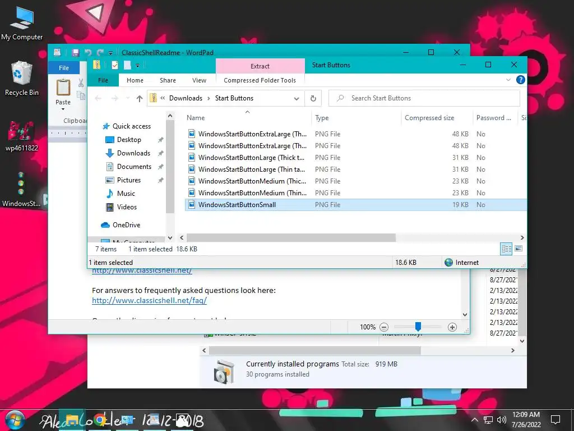Open My Computer desktop icon

[x=22, y=24]
